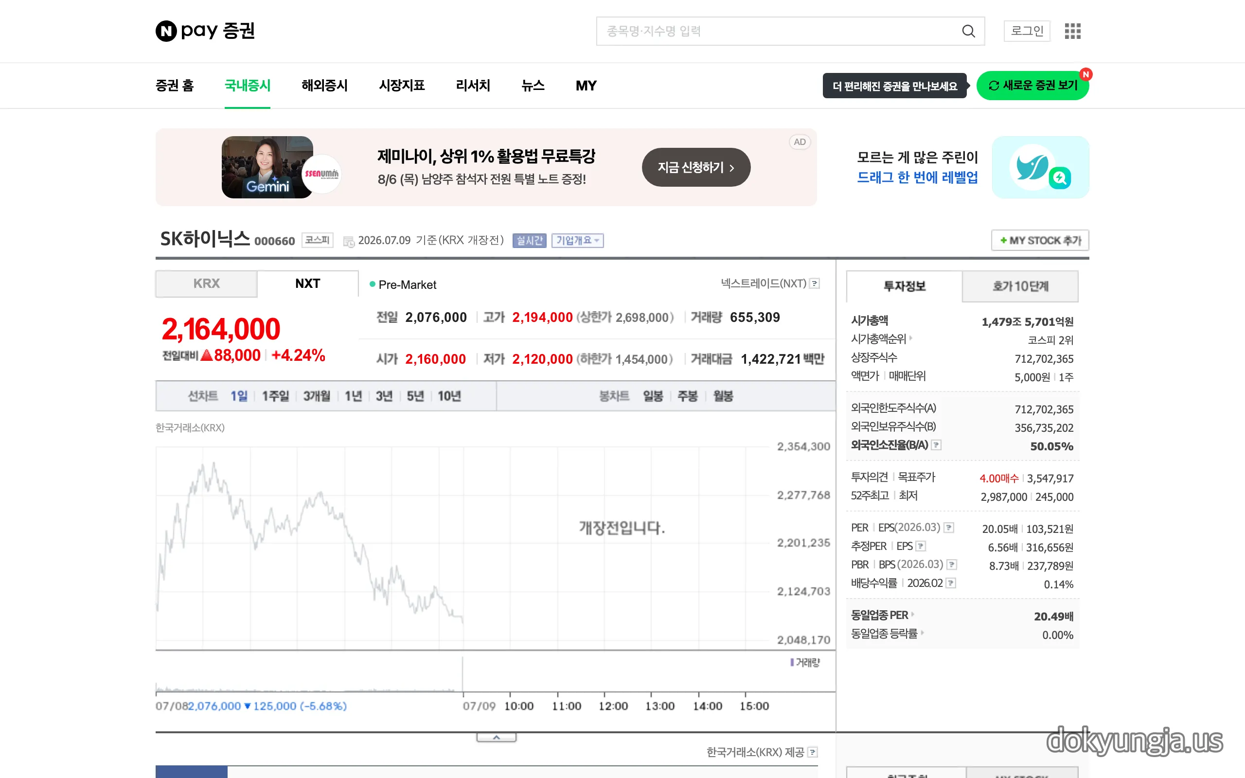Open the 국내증시 menu
Screen dimensions: 1245x778
pos(248,86)
